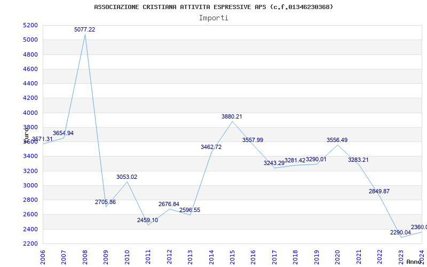The image size is (427, 267).
Task: Click the Importi subtitle
Action: coord(213,18)
